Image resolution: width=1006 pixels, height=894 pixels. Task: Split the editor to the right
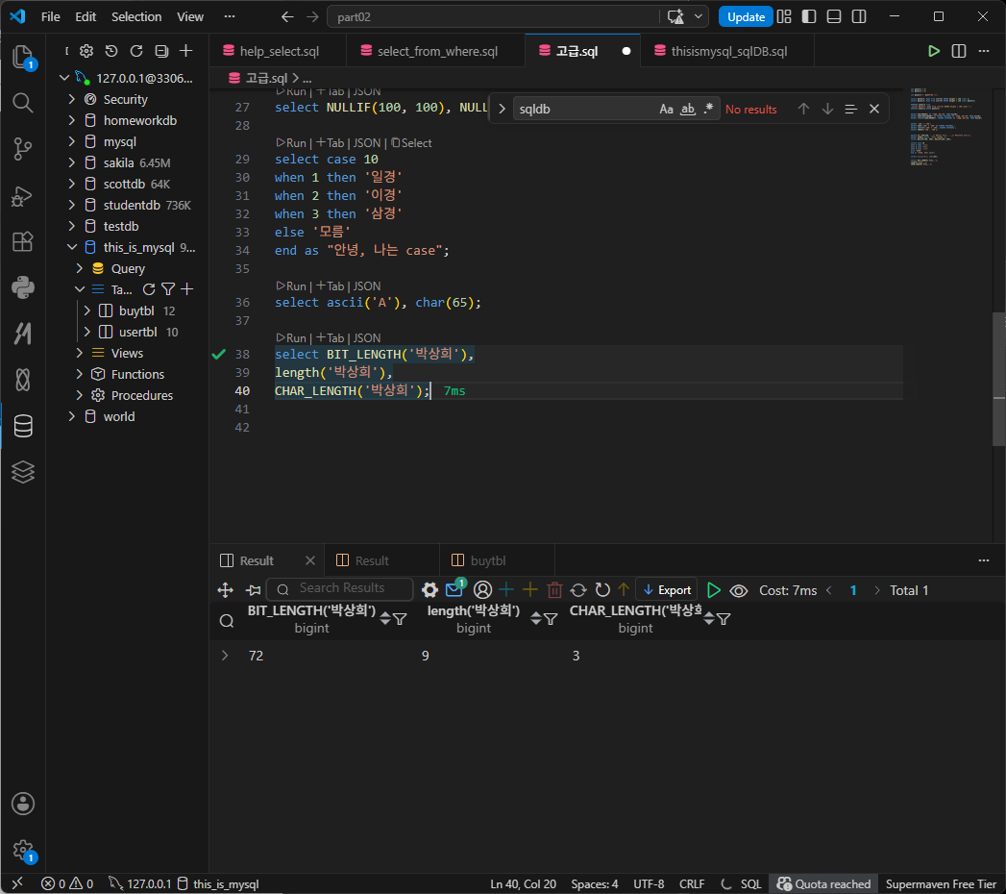[959, 51]
